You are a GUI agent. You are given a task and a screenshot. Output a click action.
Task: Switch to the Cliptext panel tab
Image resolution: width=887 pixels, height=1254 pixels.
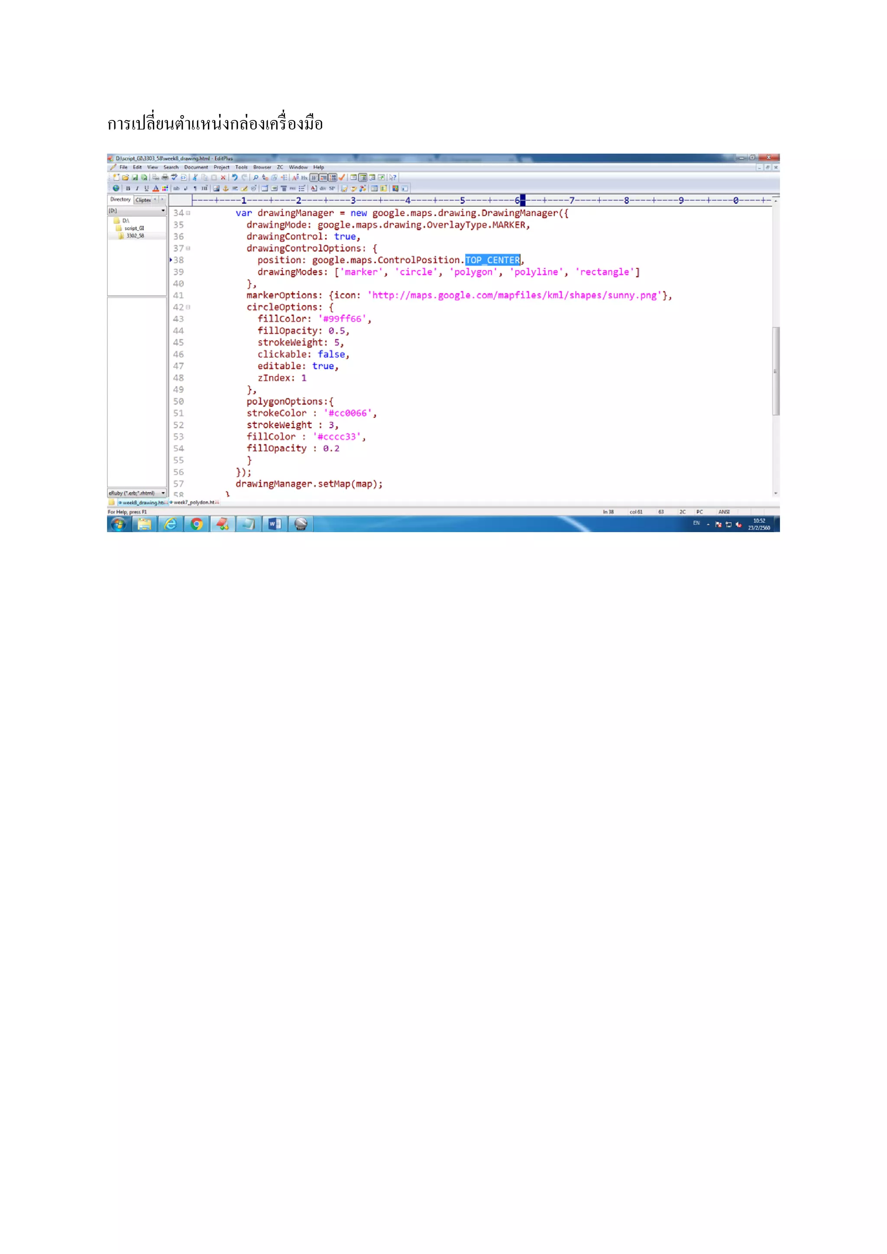pyautogui.click(x=143, y=200)
